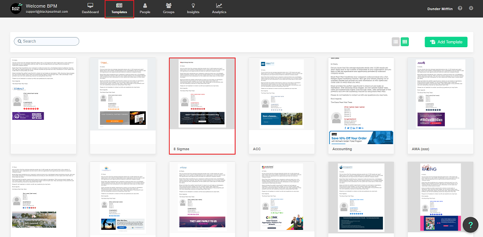Open the Insights lightbulb page
Viewport: 483px width, 237px height.
193,8
